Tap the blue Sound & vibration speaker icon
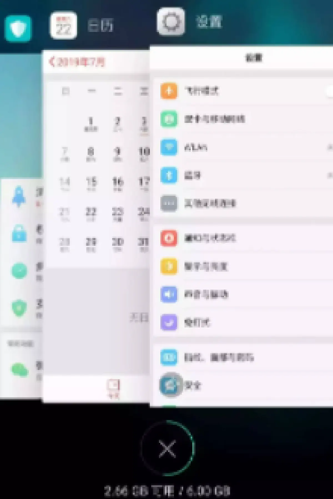Screen dimensions: 333x499 tap(169, 294)
